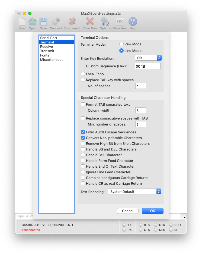Click the New document toolbar icon

tap(22, 21)
